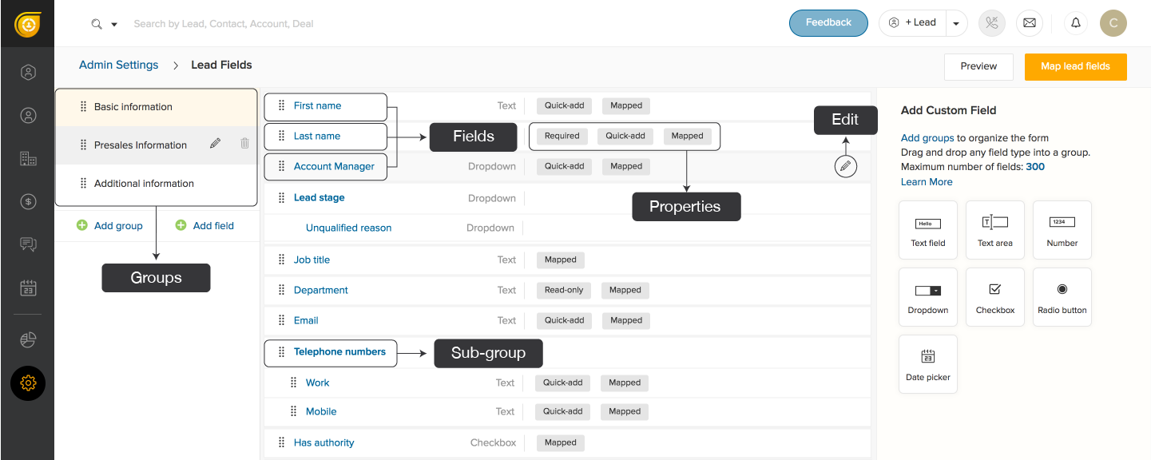Image resolution: width=1151 pixels, height=460 pixels.
Task: Open Admin Settings gear in sidebar
Action: pos(28,383)
